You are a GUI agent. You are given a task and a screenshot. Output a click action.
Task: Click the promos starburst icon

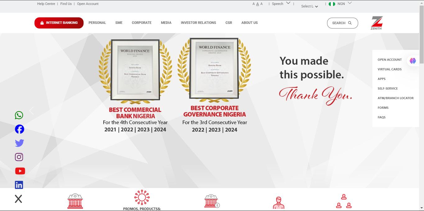tap(142, 197)
